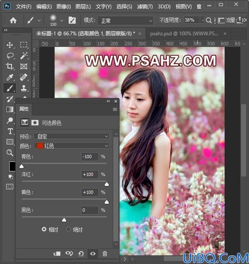
Task: Select the Horizontal Type tool
Action: (x=10, y=131)
